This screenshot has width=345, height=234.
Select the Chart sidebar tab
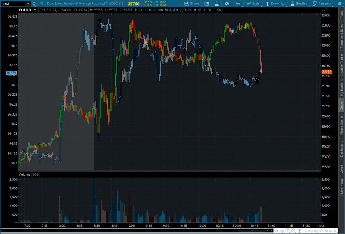(x=342, y=106)
